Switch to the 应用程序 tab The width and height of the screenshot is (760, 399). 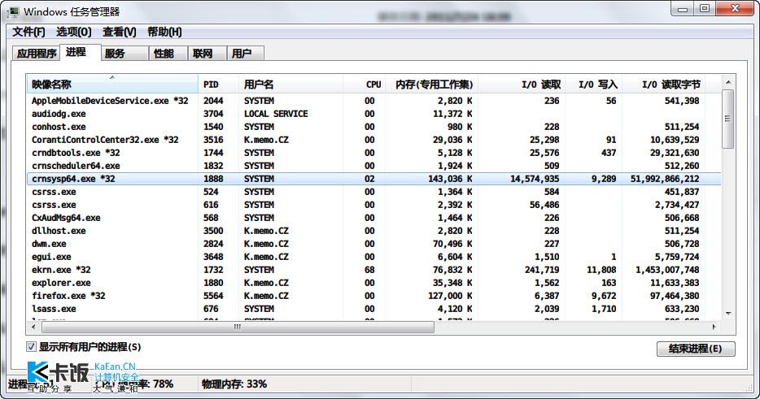[37, 54]
